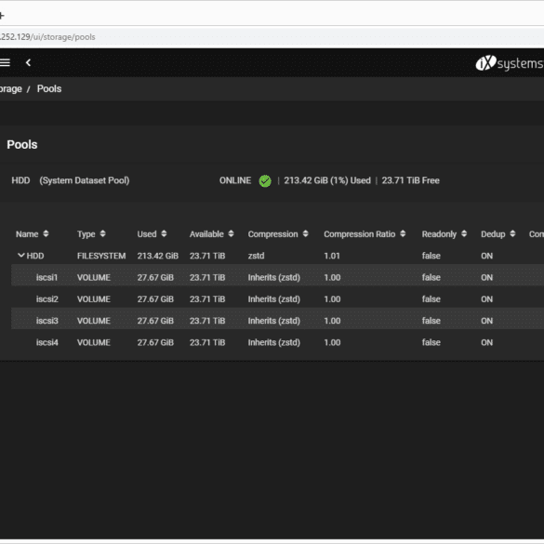544x544 pixels.
Task: Collapse the HDD dataset tree row
Action: pos(21,256)
